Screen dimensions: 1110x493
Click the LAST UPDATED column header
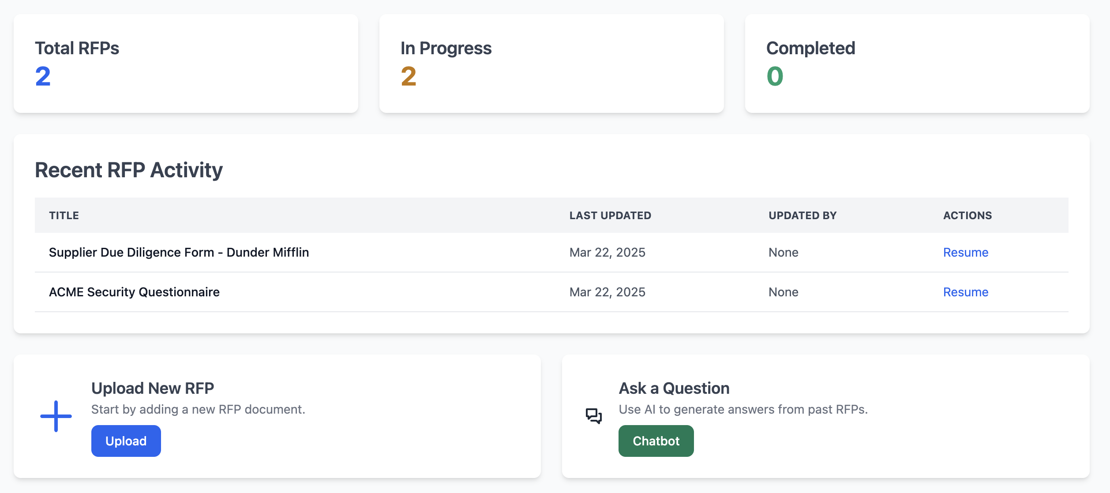point(610,215)
